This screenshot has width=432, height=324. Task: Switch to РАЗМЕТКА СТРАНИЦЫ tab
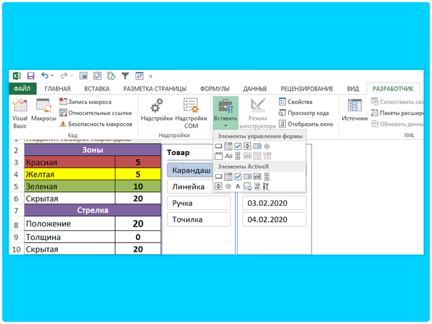pos(154,89)
